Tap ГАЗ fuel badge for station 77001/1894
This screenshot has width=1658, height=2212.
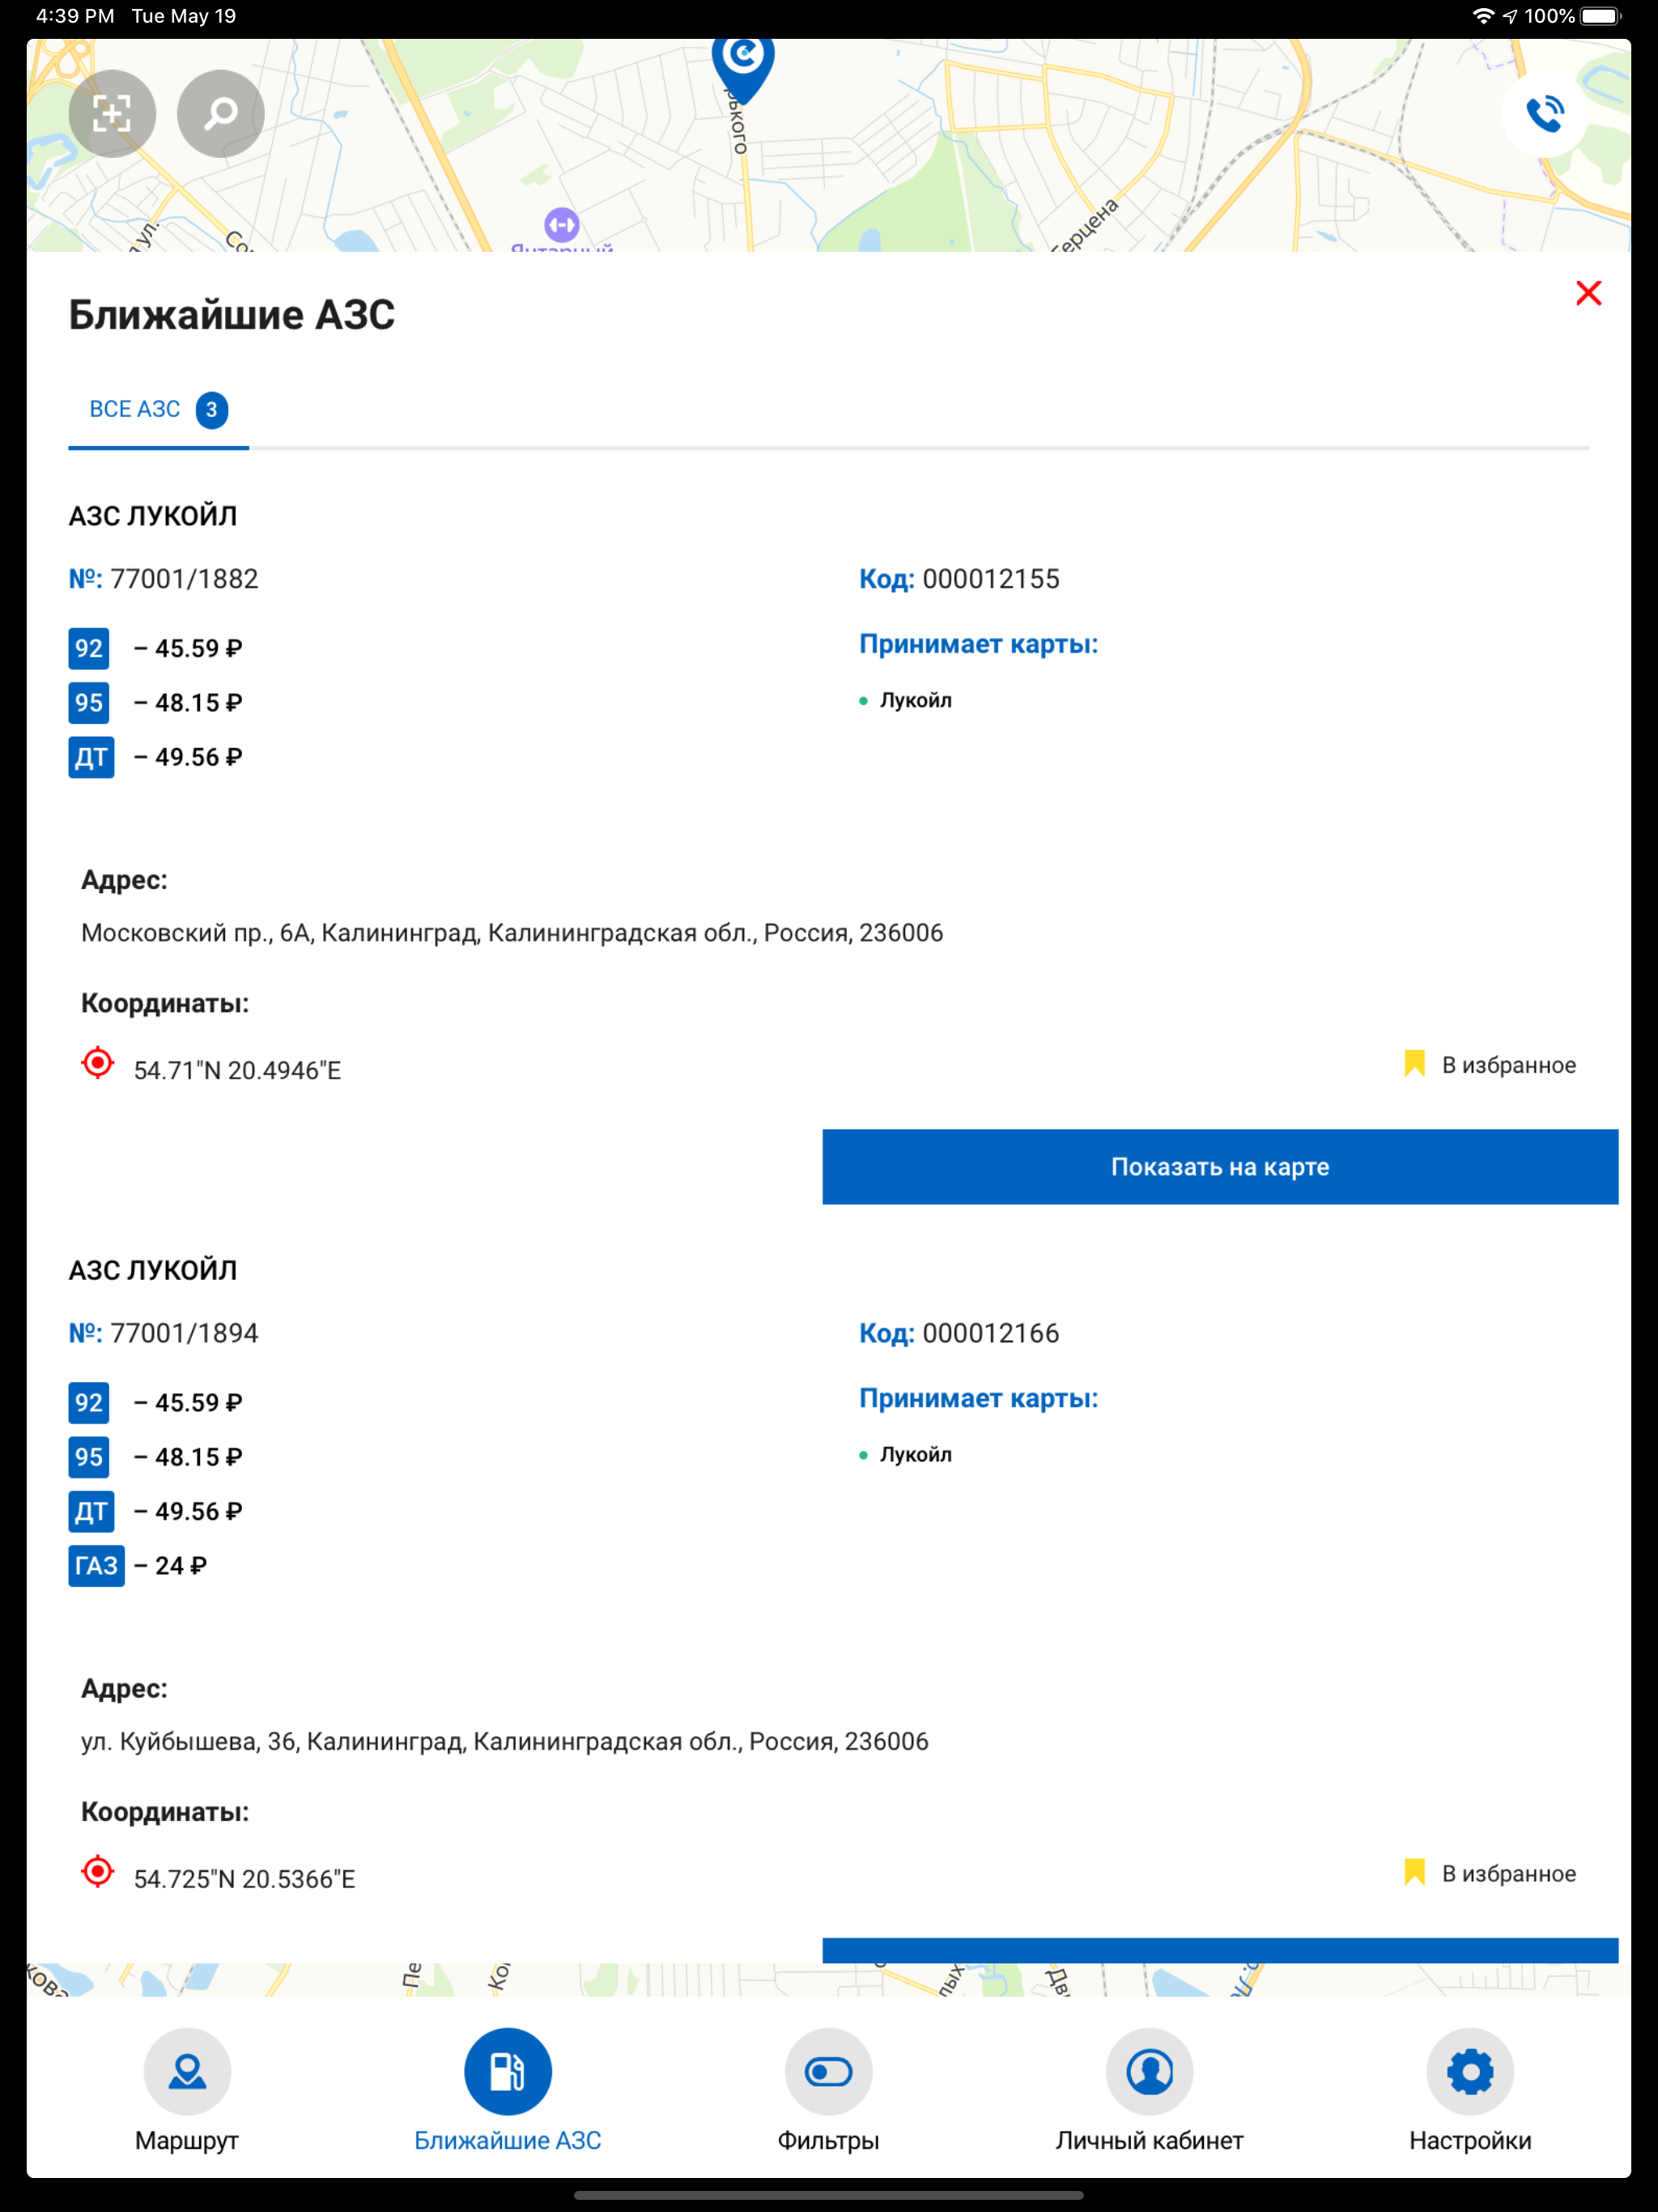tap(96, 1565)
